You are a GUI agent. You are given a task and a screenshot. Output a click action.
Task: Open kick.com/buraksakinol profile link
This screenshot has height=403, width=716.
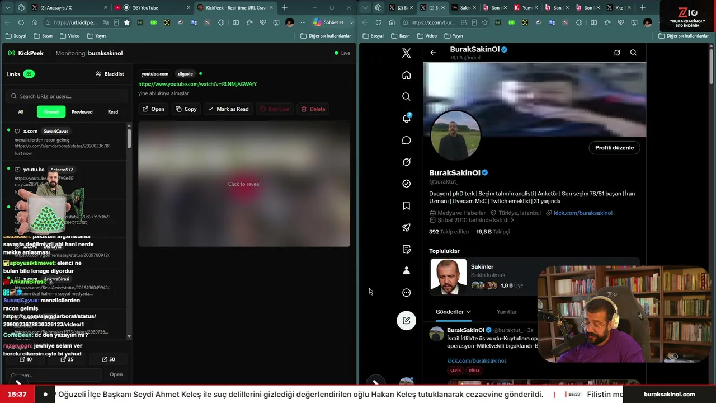click(583, 213)
